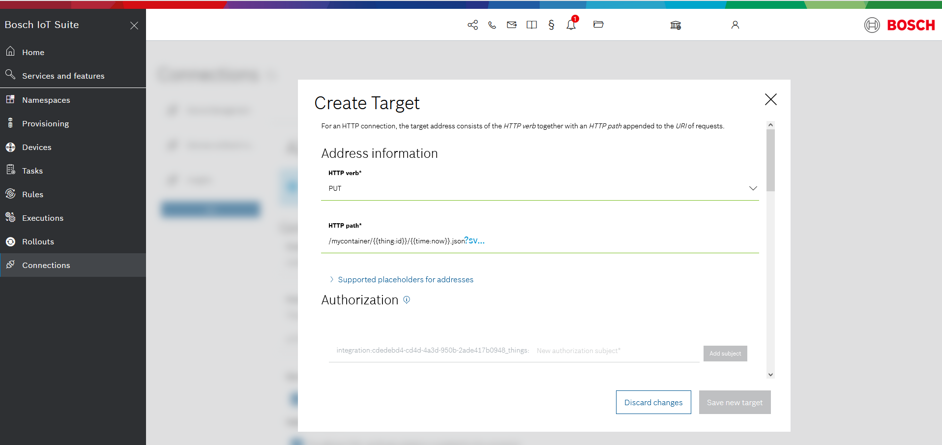Click the Rollouts circular icon
This screenshot has height=445, width=942.
[x=10, y=241]
